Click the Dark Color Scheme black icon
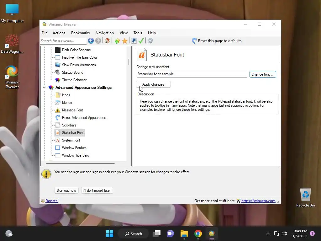321x241 pixels. (x=58, y=50)
